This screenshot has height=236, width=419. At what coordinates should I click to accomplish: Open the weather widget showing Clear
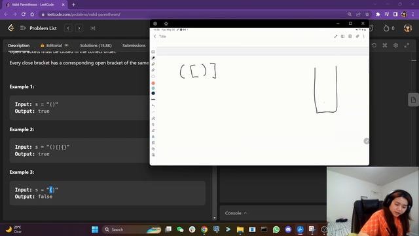[14, 229]
